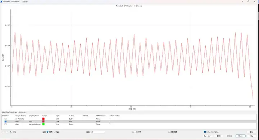Toggle the log scale checkbox
259x140 pixels.
coord(169,132)
